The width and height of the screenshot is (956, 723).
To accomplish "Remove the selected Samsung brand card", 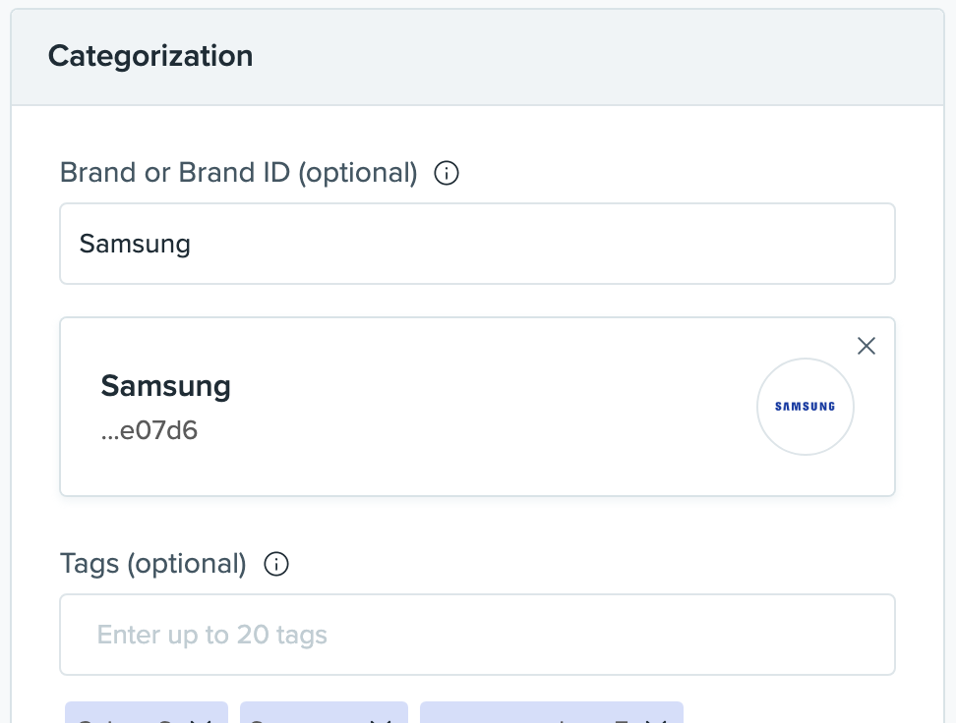I will point(866,346).
